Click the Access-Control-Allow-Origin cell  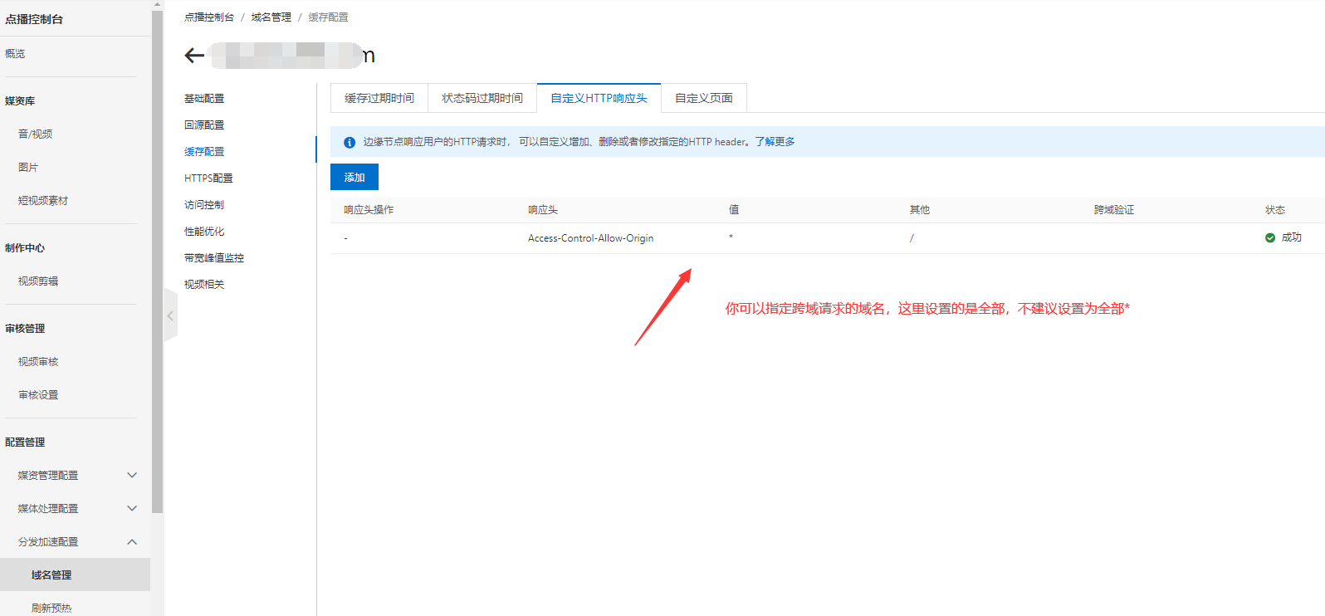coord(590,238)
